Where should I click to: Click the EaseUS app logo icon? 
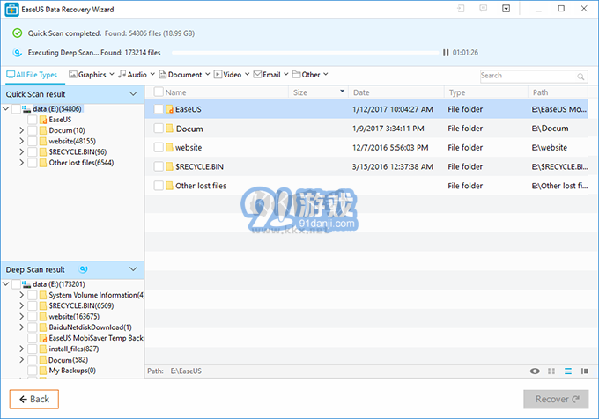11,9
